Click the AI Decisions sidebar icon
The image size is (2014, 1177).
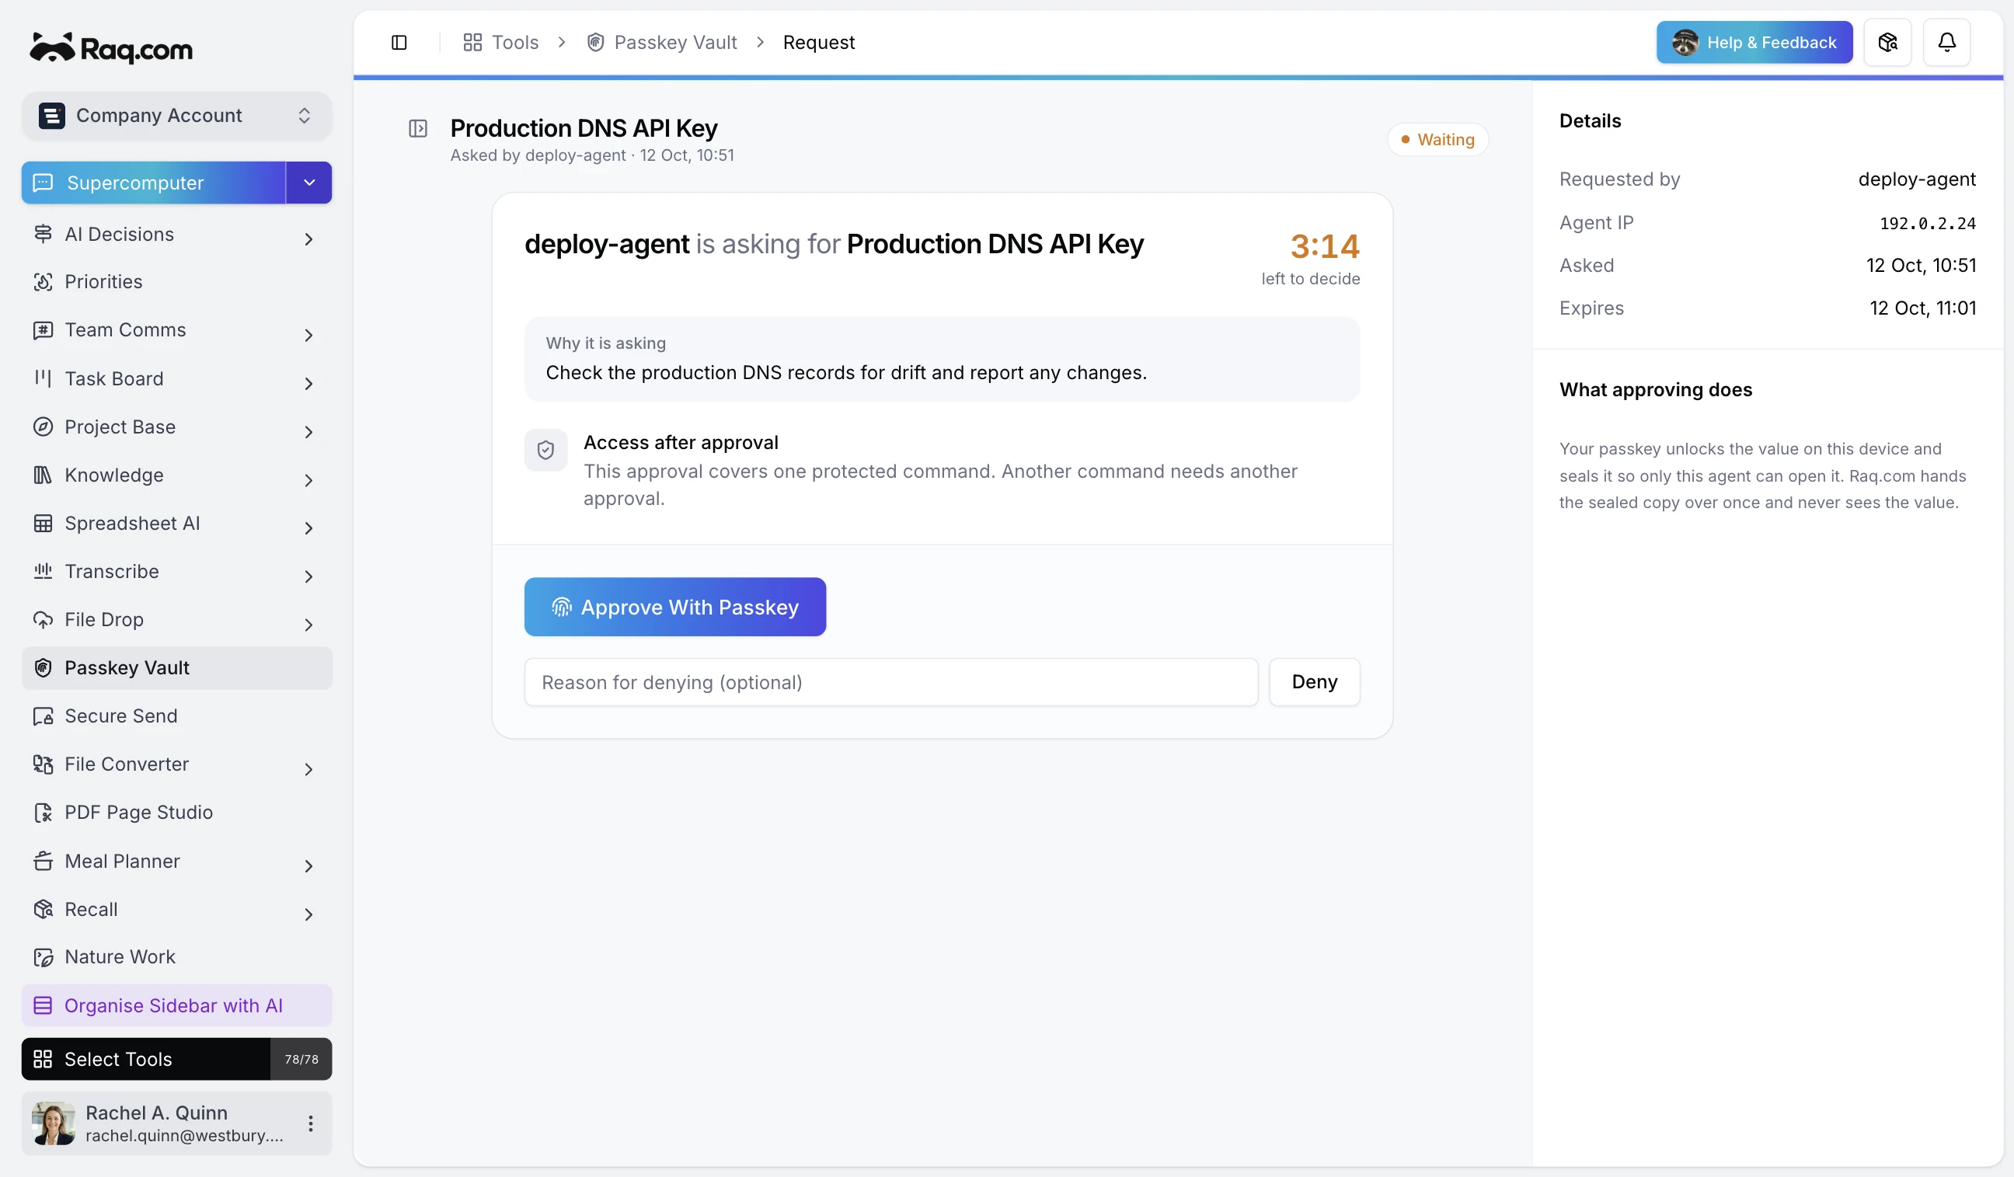tap(44, 234)
